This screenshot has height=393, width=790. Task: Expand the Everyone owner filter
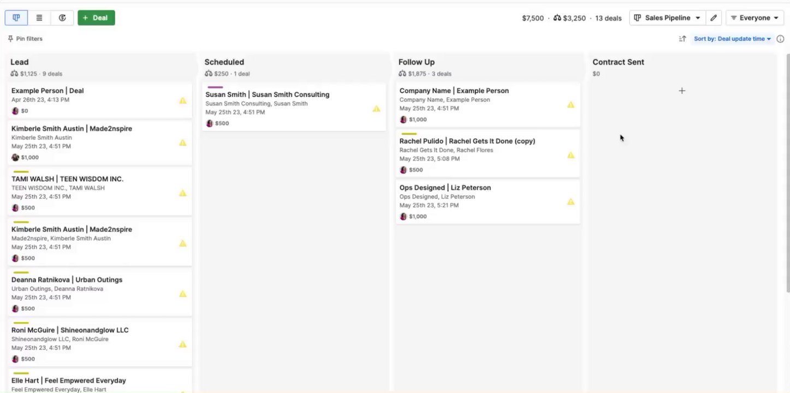coord(755,18)
